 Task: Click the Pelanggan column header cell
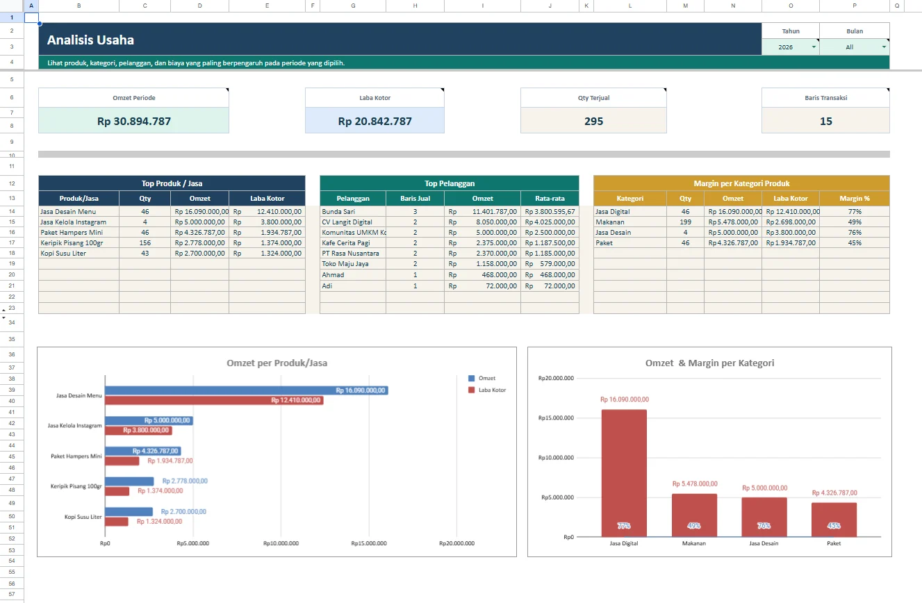353,199
